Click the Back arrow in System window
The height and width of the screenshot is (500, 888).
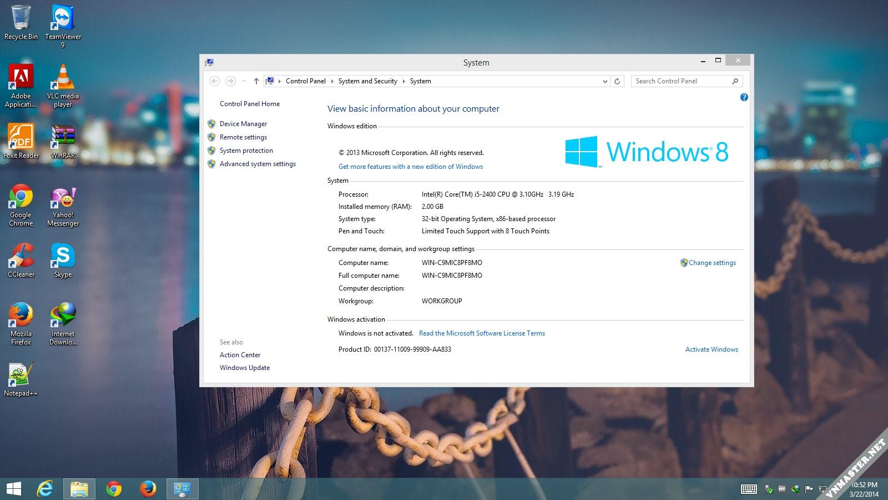pyautogui.click(x=214, y=81)
